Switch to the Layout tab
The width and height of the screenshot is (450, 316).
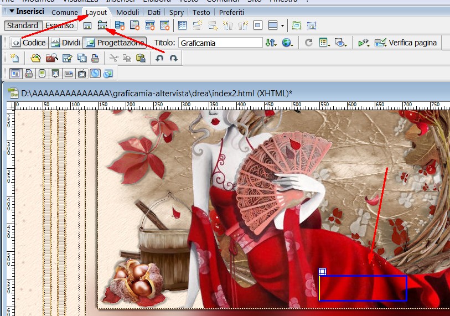96,12
